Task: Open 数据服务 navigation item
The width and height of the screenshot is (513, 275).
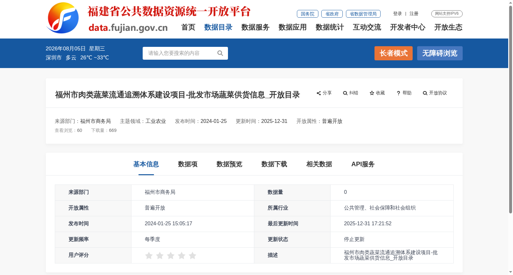Action: pos(256,27)
